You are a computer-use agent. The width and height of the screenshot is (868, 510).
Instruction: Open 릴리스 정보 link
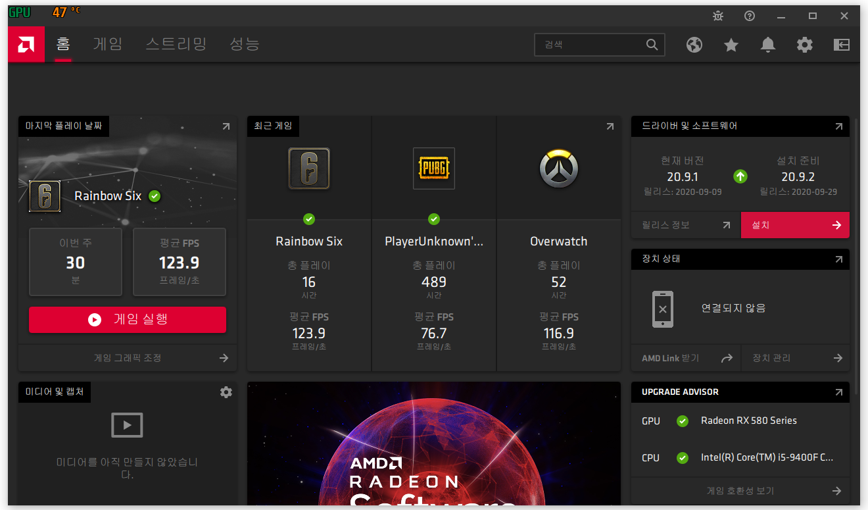click(686, 225)
